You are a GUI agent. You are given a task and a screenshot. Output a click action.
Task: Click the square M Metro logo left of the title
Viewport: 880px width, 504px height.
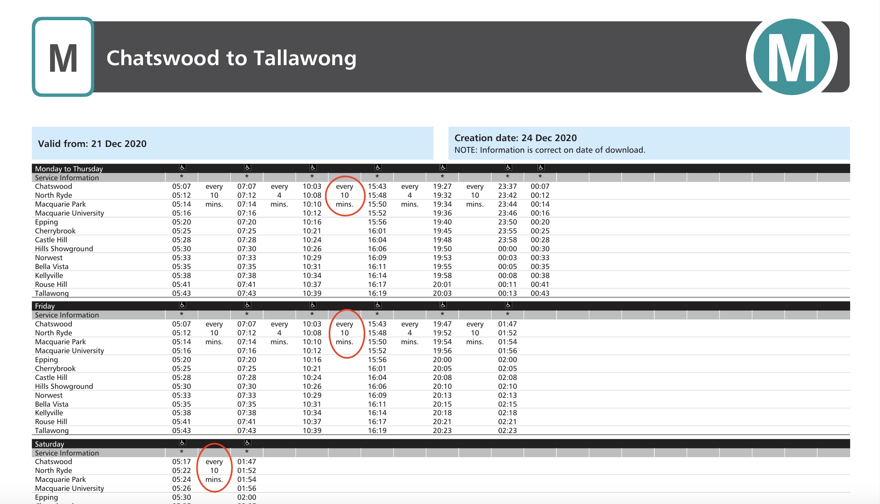pyautogui.click(x=63, y=57)
